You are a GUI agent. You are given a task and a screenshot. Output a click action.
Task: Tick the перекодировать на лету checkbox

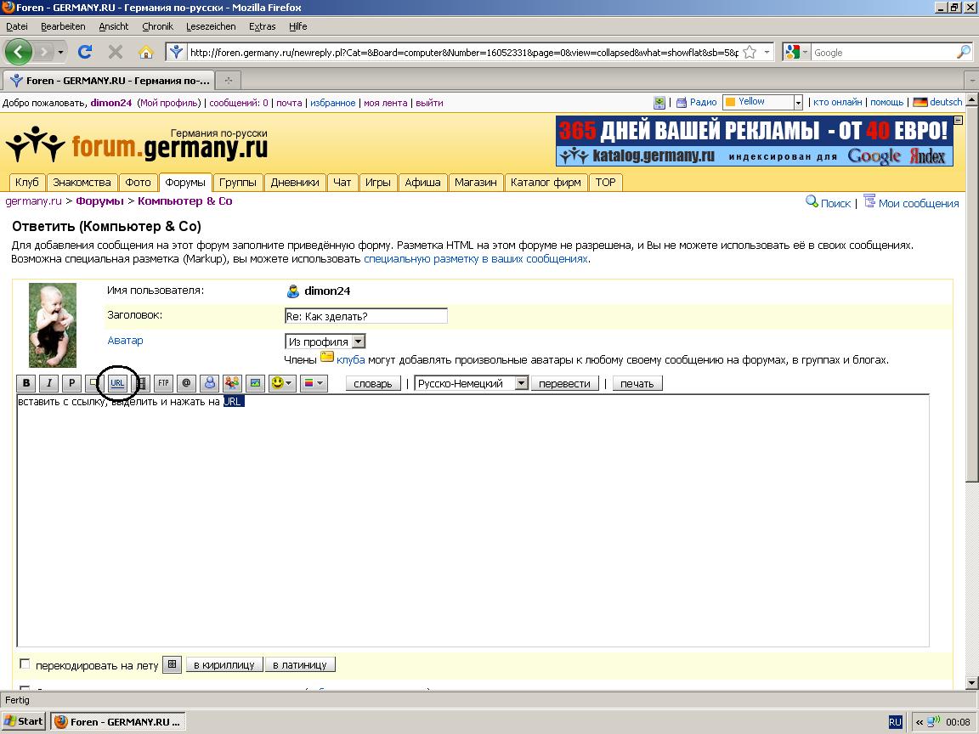pos(25,664)
